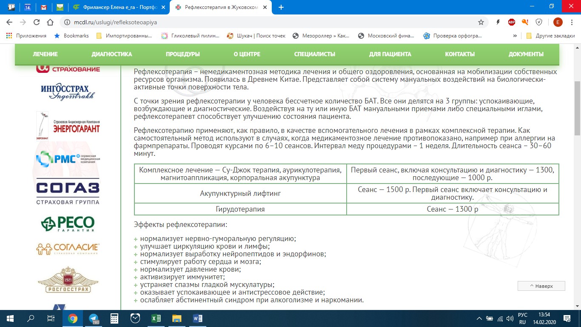Click the Согласие insurance logo
Viewport: 581px width, 327px height.
click(x=68, y=249)
